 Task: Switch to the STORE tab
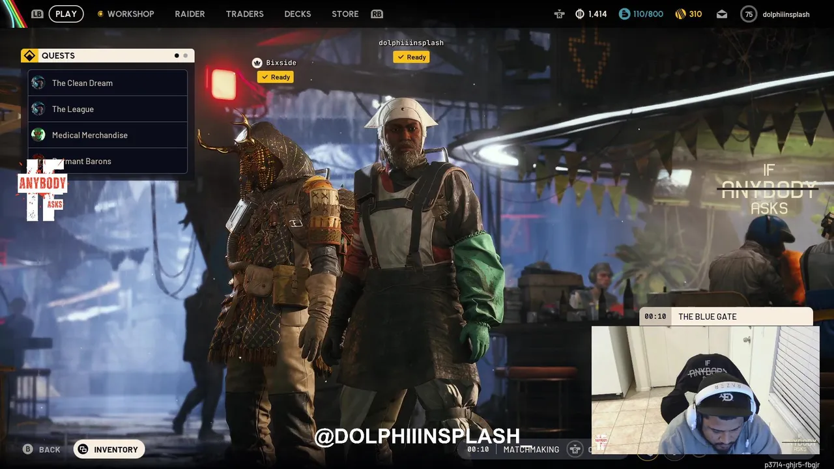[345, 14]
